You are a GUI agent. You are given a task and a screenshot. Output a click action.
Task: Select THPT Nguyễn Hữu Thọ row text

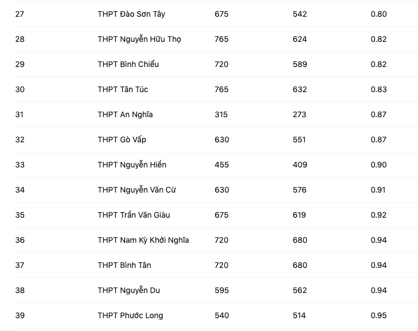[139, 39]
